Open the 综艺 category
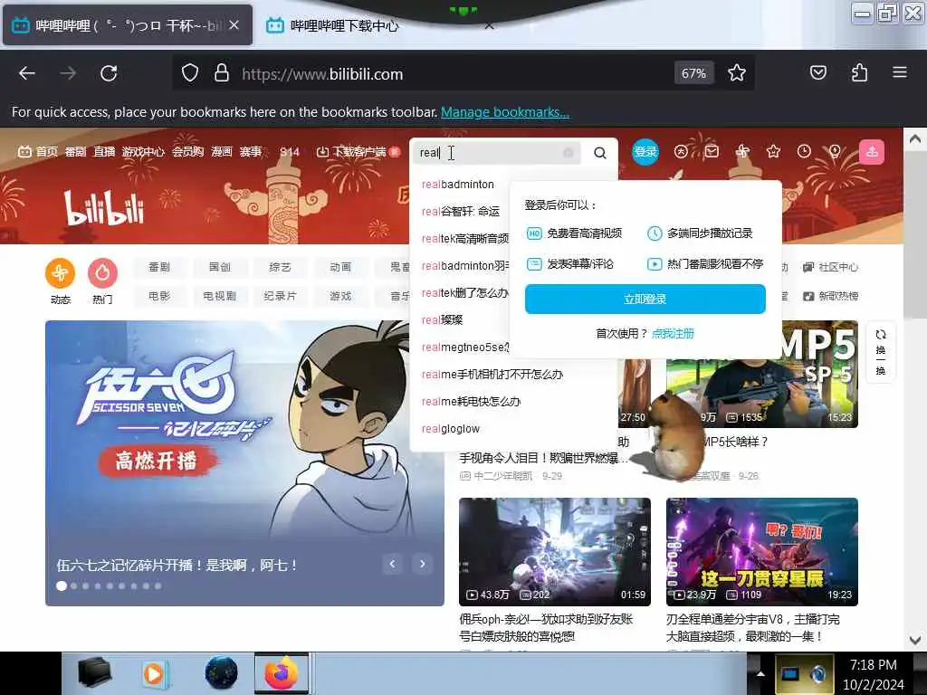927x695 pixels. (x=281, y=267)
